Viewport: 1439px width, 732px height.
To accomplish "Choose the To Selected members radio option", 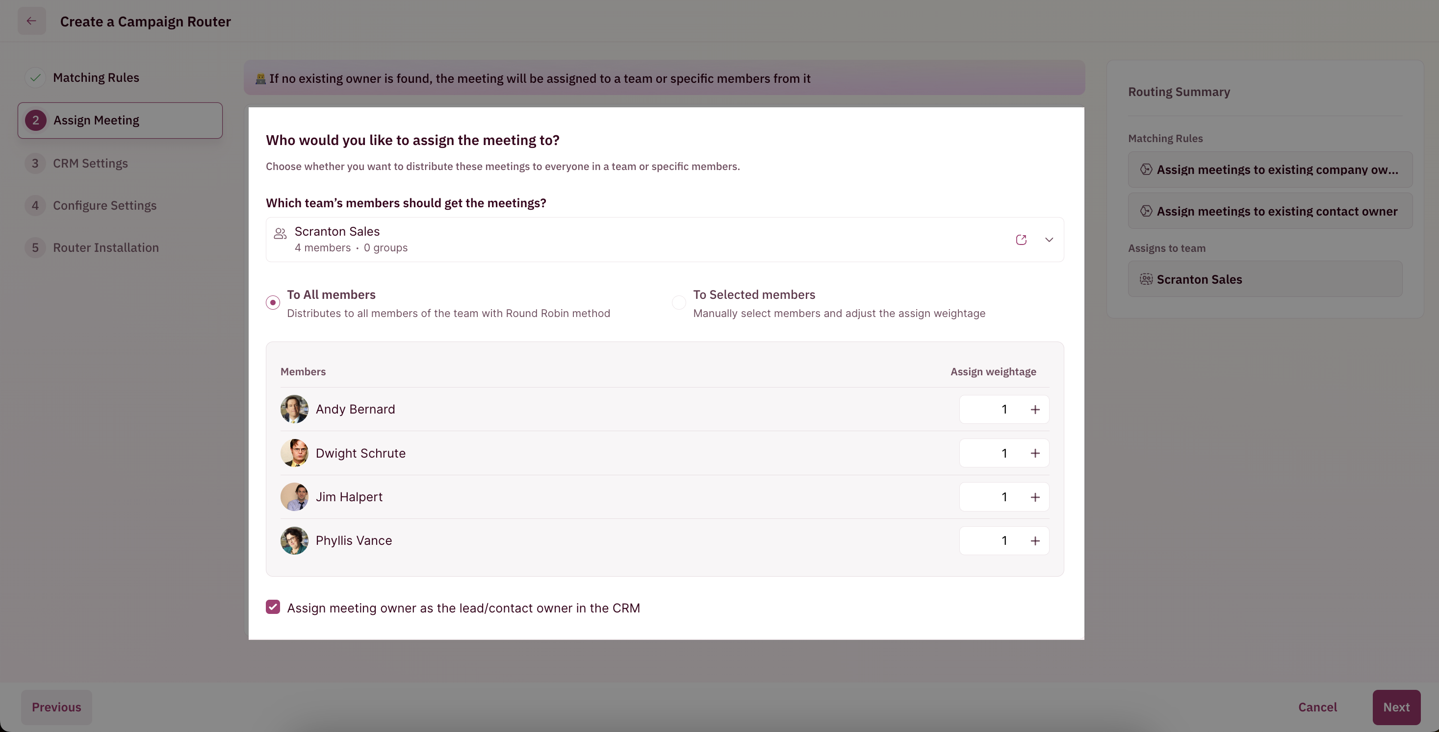I will click(678, 302).
